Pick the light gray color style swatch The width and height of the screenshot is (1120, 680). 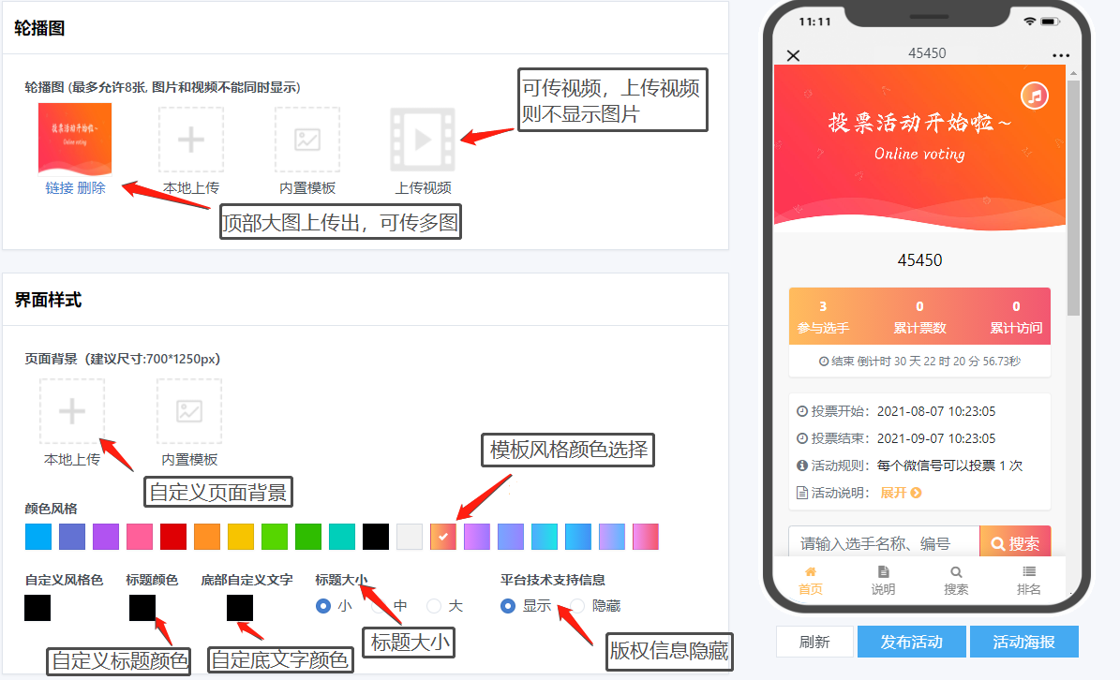pos(410,537)
